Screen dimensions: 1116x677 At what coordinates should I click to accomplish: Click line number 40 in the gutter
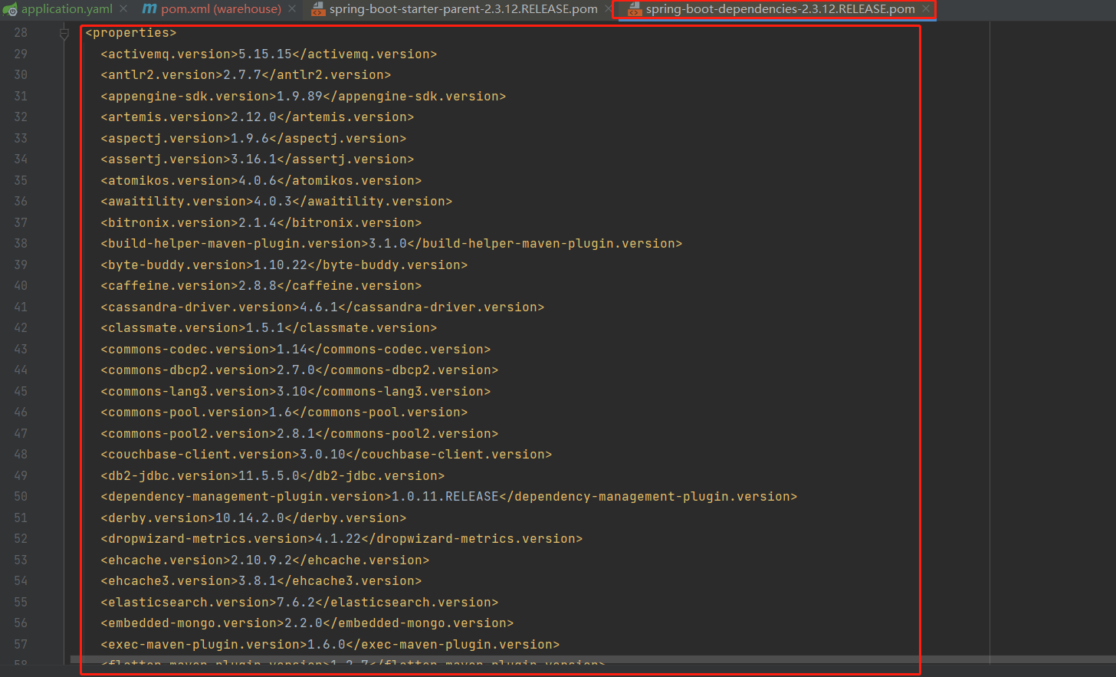click(x=21, y=286)
